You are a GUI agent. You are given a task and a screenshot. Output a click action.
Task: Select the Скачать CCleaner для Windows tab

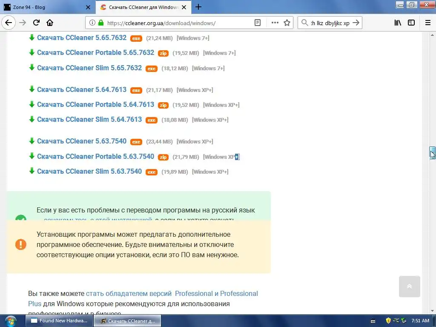pos(143,7)
